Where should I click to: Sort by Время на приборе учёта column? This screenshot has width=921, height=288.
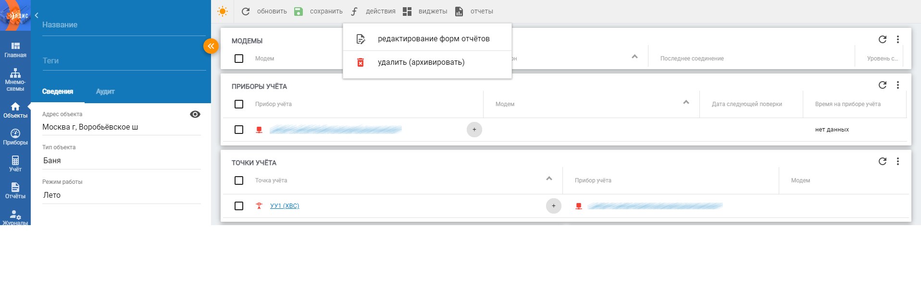[848, 104]
